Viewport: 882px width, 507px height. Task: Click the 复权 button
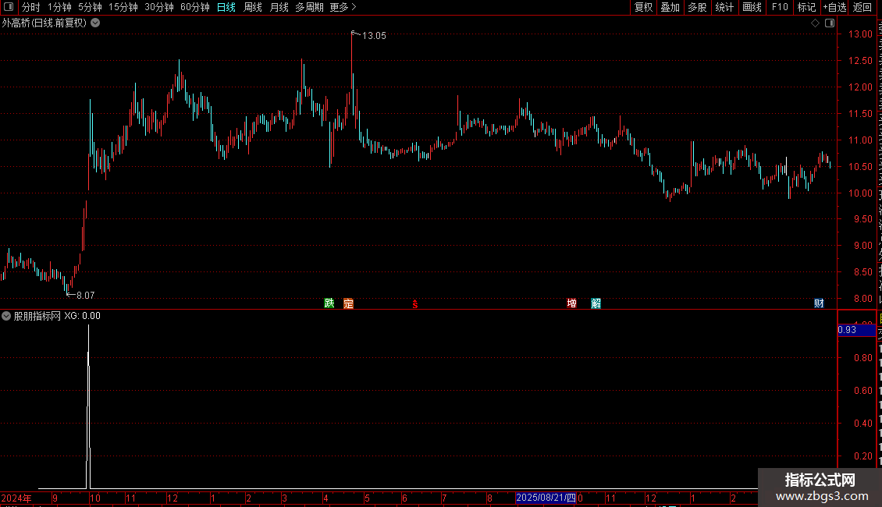coord(643,7)
